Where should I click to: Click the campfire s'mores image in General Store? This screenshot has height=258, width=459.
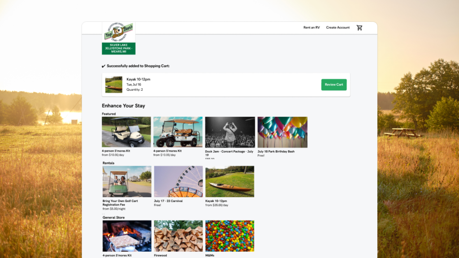tap(127, 236)
